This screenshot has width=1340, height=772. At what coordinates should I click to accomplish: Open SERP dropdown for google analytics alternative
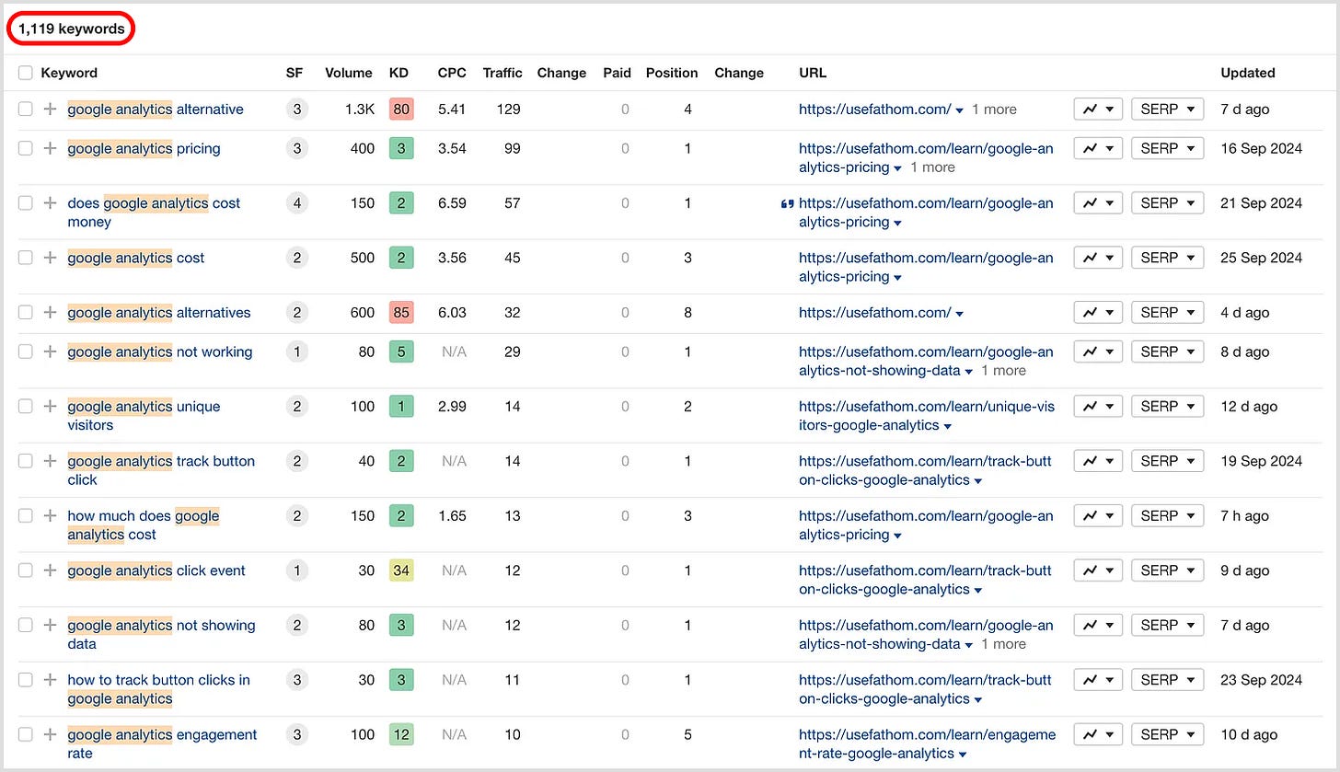pos(1167,109)
